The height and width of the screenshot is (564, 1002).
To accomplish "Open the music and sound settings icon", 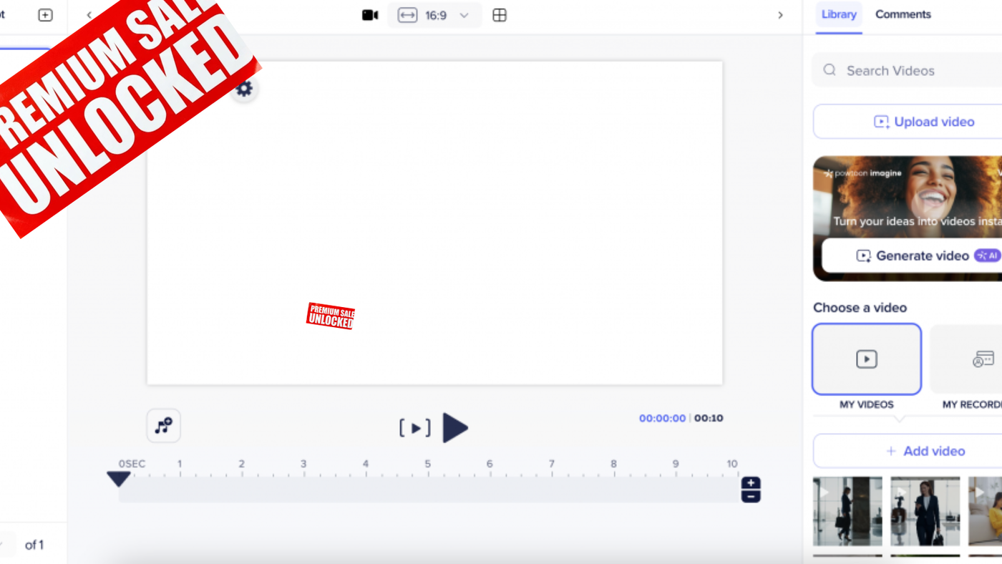I will click(x=164, y=427).
